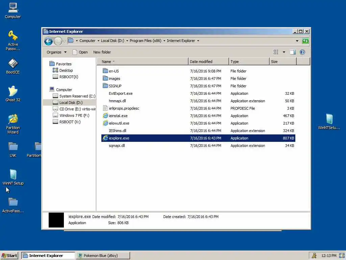Launch Active Password Changer desktop icon
Viewport: 346px width, 260px height.
13,41
